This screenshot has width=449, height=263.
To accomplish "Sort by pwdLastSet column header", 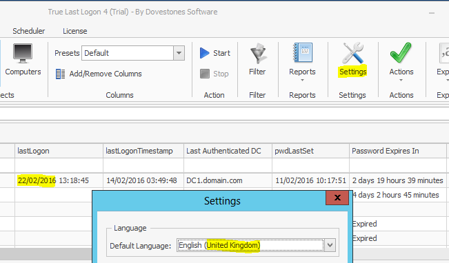I will 310,151.
